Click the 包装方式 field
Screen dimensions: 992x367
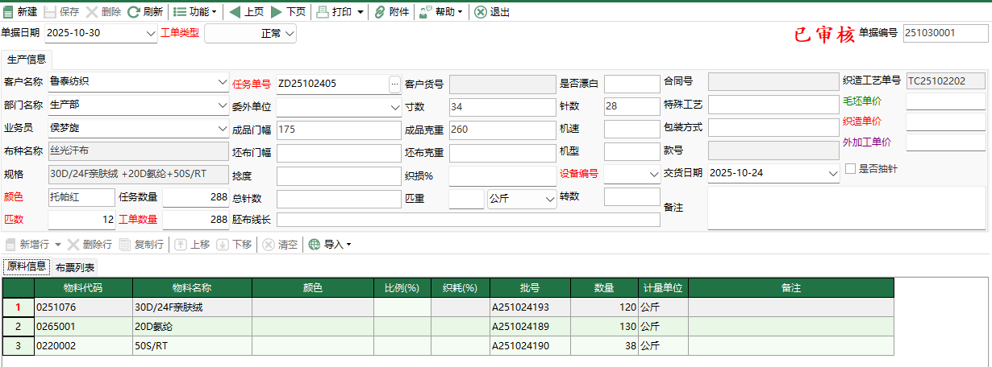[774, 128]
